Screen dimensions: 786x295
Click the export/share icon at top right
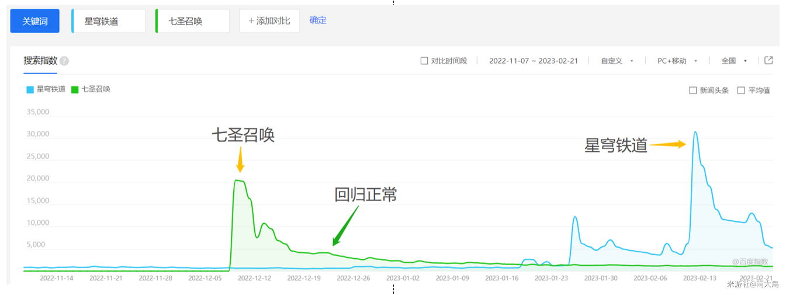[x=768, y=60]
